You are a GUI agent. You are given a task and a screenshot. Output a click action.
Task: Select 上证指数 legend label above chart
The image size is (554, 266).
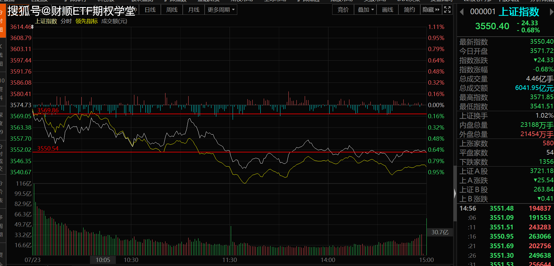pyautogui.click(x=46, y=21)
